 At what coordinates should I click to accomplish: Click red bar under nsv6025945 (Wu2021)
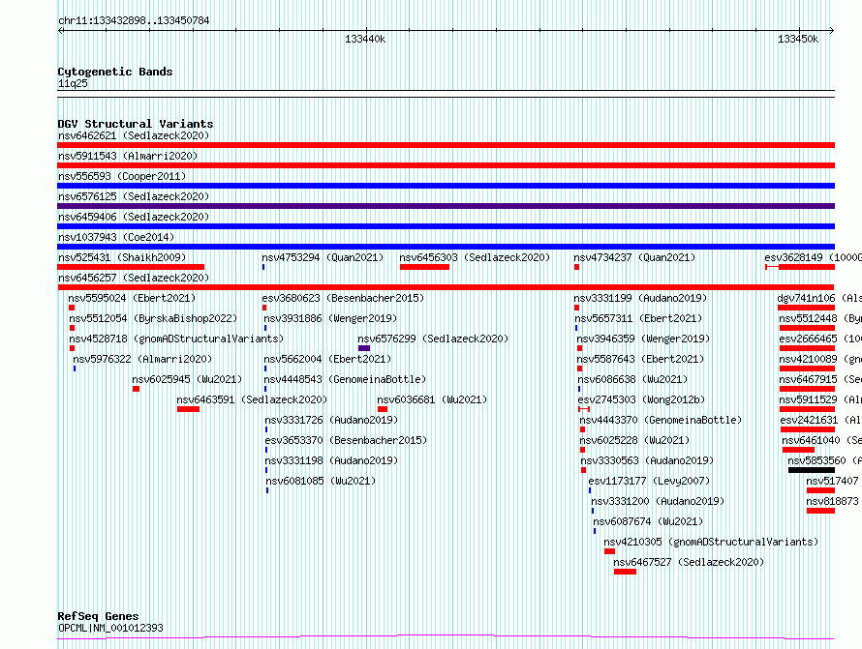pos(136,389)
